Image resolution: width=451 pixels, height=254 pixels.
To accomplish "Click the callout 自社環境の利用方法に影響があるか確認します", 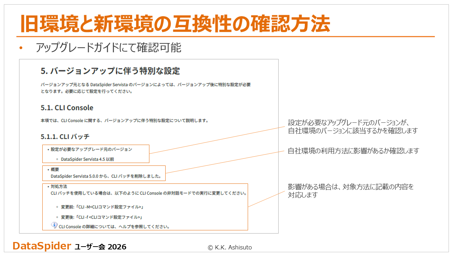I will (353, 151).
